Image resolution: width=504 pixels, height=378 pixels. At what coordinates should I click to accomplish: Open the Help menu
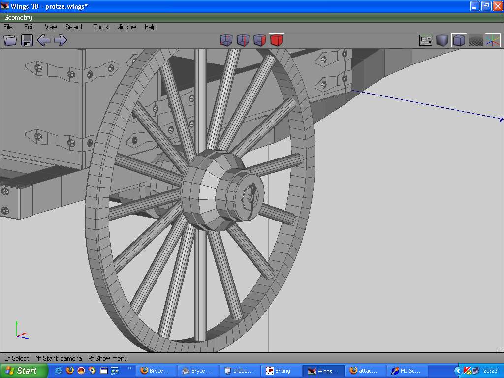tap(150, 27)
